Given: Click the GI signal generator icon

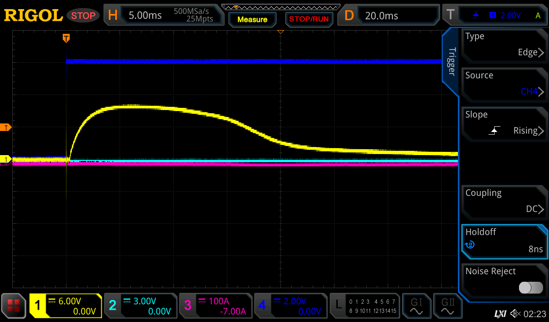Looking at the screenshot, I should (x=416, y=306).
